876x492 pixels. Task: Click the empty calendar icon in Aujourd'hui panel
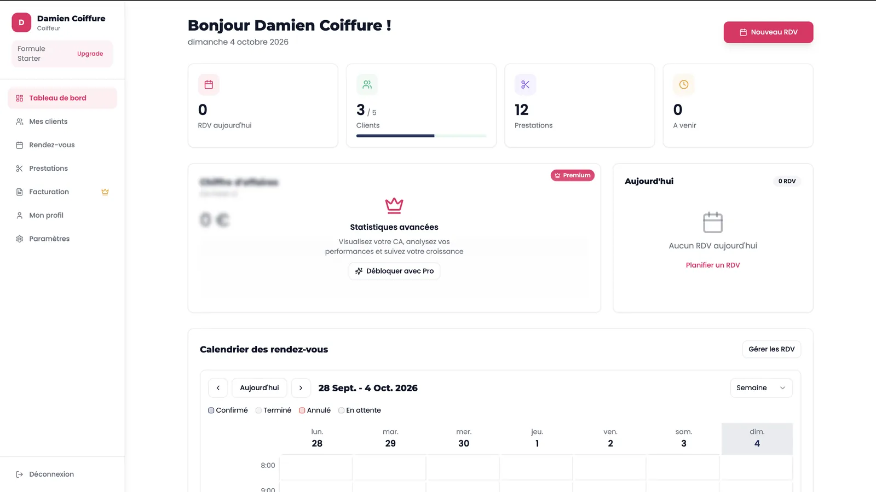click(x=713, y=222)
